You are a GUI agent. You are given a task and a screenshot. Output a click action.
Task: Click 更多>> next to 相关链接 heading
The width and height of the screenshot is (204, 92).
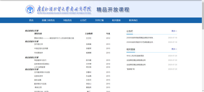[x=174, y=49]
